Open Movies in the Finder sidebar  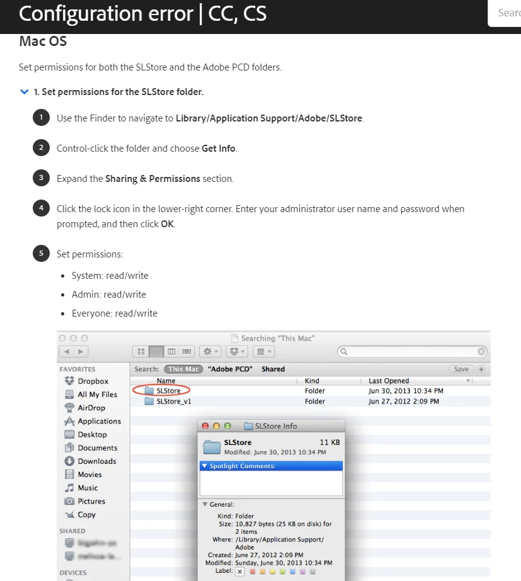tap(83, 474)
